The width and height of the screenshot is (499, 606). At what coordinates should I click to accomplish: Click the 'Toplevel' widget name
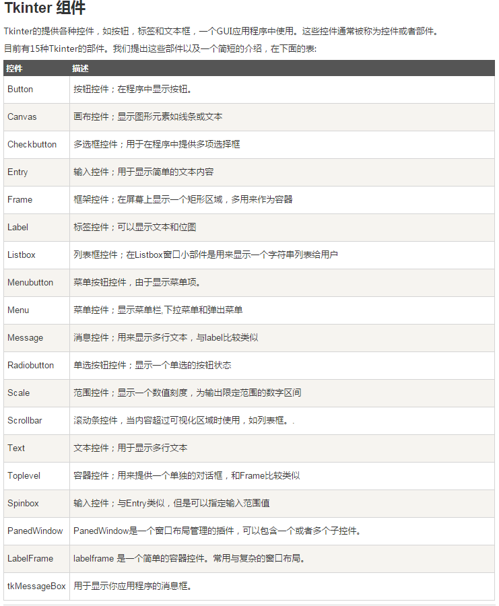(x=24, y=476)
